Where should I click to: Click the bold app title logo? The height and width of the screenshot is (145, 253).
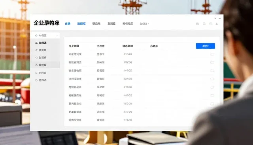coord(47,23)
